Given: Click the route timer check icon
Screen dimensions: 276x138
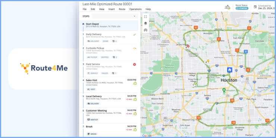Looking at the screenshot, I should pyautogui.click(x=228, y=7).
